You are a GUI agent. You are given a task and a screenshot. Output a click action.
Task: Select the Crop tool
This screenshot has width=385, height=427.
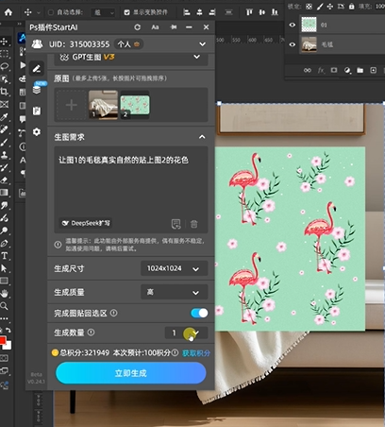tap(5, 92)
